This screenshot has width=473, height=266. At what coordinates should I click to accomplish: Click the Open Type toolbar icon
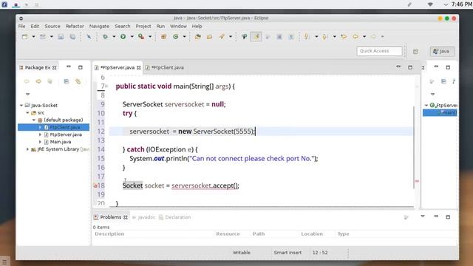pyautogui.click(x=198, y=36)
